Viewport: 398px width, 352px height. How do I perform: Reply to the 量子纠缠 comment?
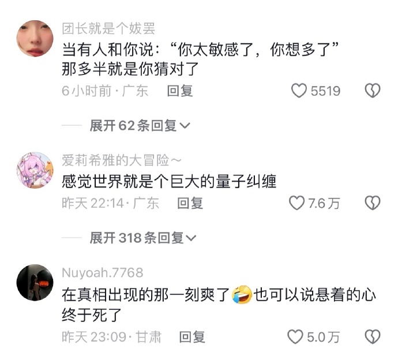tap(190, 203)
